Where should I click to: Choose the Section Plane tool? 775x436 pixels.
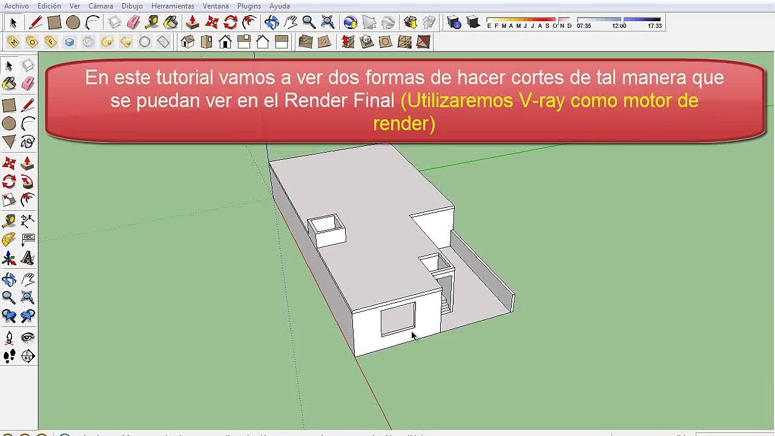[x=28, y=356]
